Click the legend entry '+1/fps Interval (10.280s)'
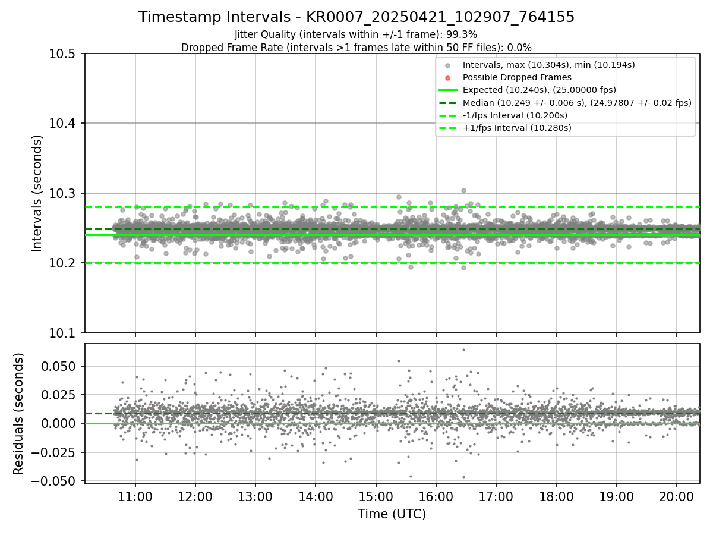Viewport: 713px width, 535px height. tap(517, 128)
